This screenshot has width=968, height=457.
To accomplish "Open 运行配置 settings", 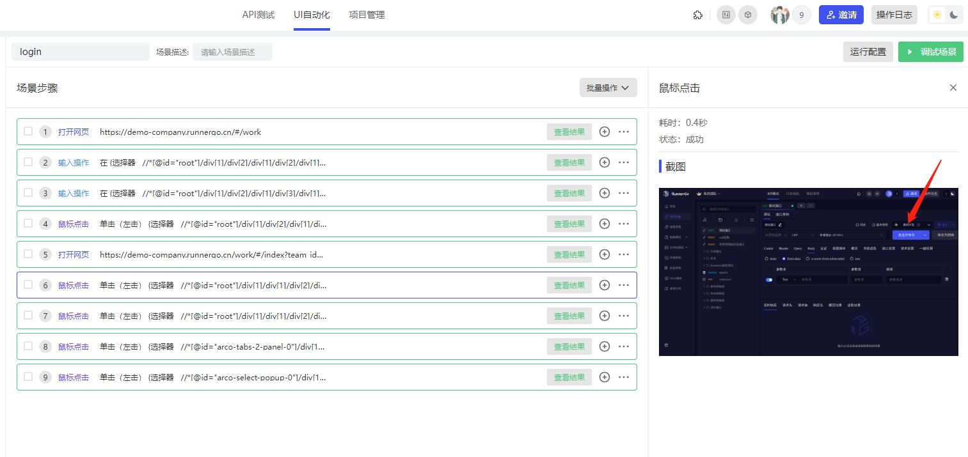I will 868,52.
